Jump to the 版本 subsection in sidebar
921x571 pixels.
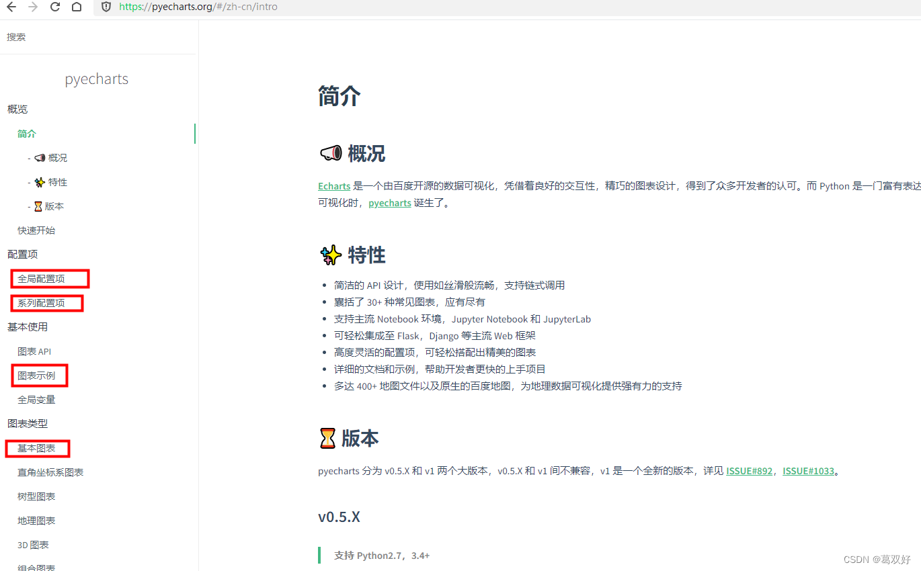[x=49, y=206]
